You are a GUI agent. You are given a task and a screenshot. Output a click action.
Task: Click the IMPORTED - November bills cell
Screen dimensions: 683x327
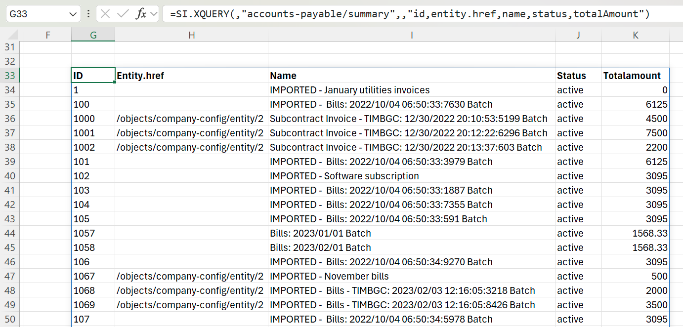tap(412, 276)
